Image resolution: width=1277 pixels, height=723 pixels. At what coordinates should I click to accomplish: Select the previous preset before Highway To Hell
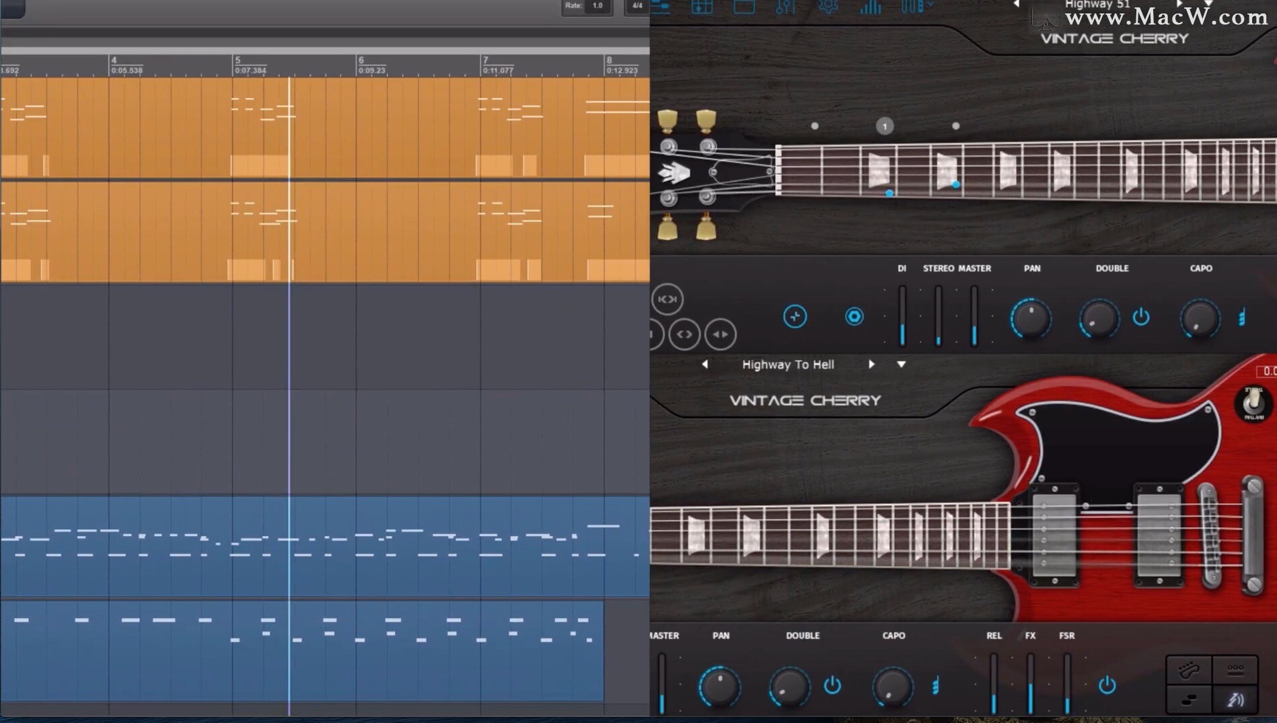pos(704,364)
